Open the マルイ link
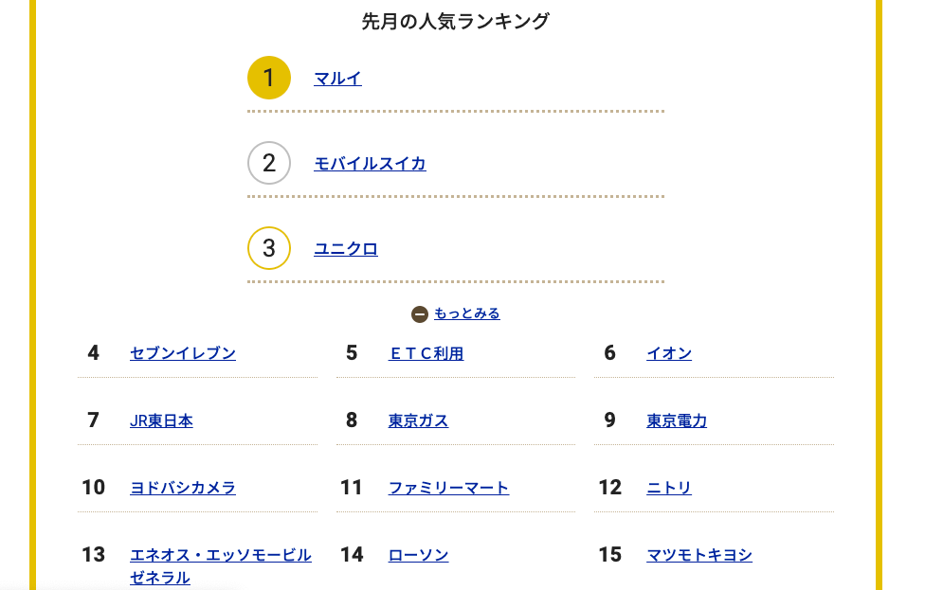The width and height of the screenshot is (925, 590). 337,79
